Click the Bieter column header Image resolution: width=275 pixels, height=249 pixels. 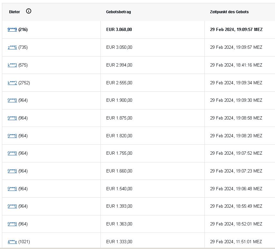[14, 12]
